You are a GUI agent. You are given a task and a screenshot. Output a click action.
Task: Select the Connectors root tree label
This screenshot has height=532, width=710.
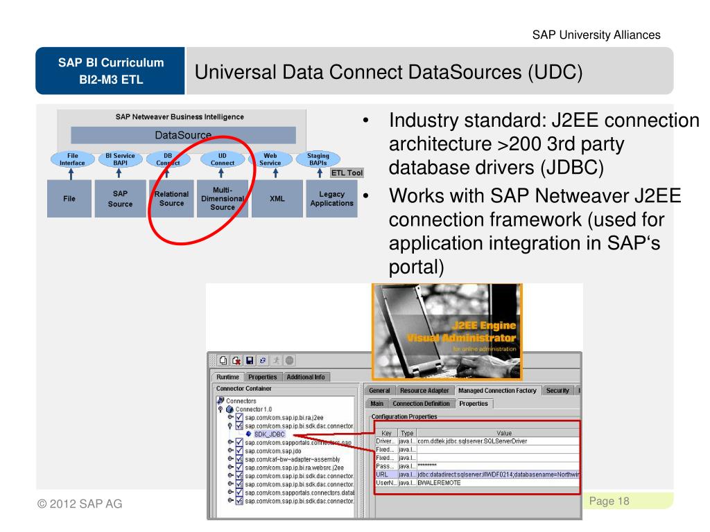coord(241,401)
